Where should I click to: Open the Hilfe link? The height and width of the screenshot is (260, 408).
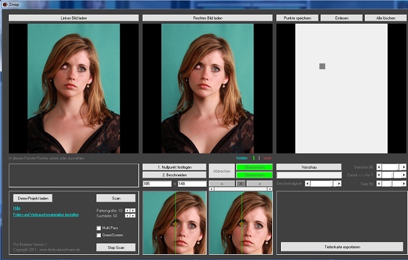click(16, 208)
